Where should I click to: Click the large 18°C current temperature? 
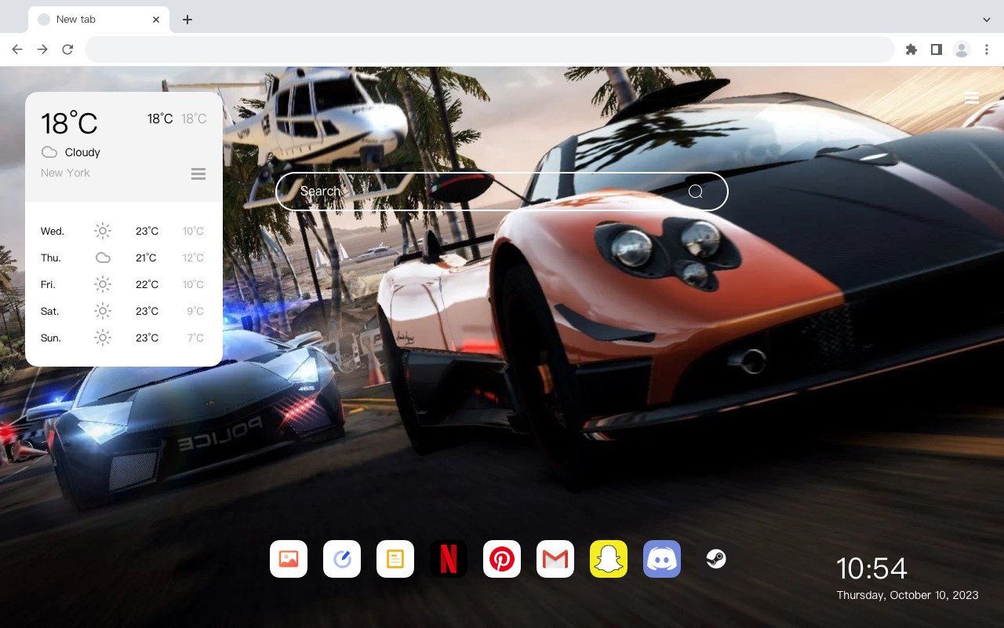[x=69, y=122]
